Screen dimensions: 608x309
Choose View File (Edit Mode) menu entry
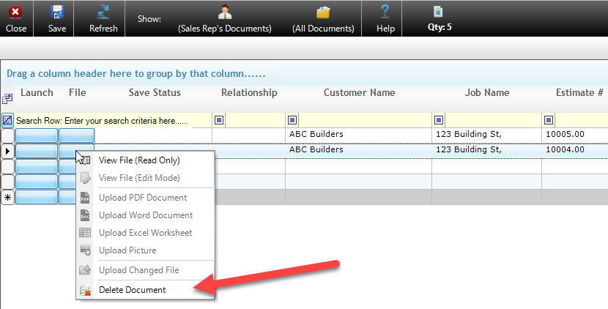[139, 178]
